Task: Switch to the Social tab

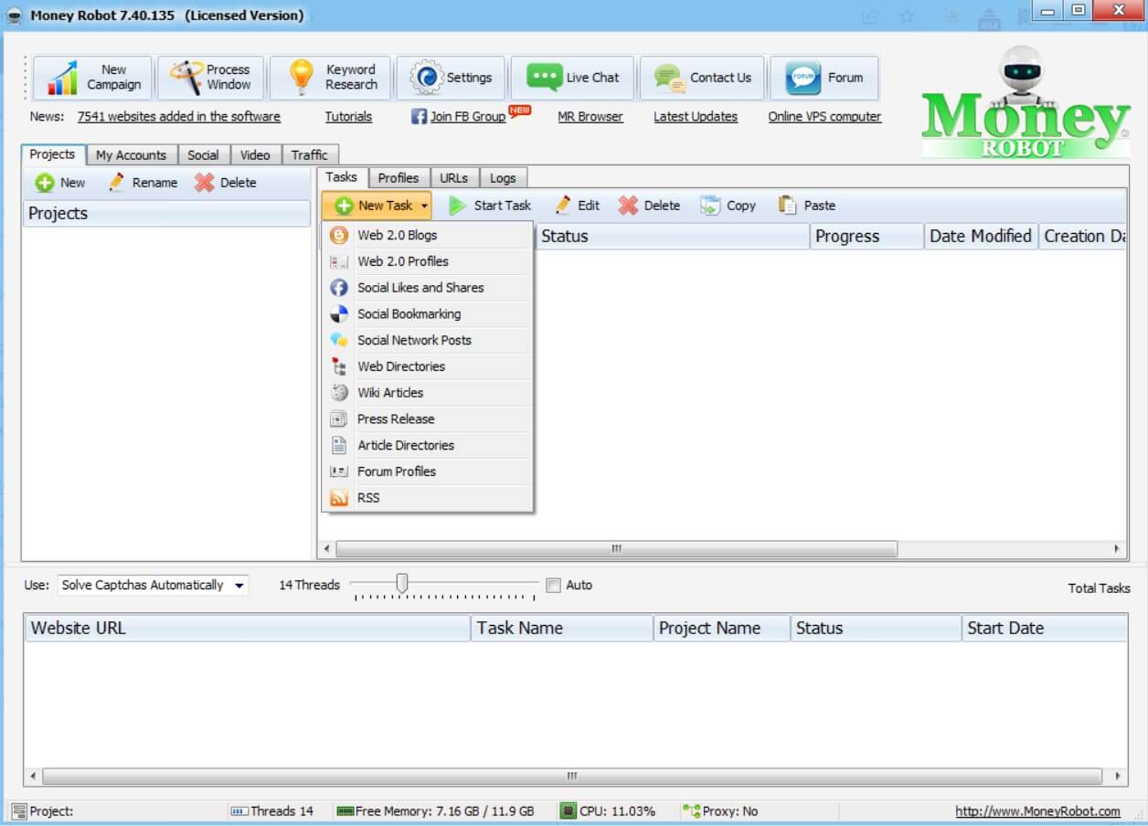Action: [203, 155]
